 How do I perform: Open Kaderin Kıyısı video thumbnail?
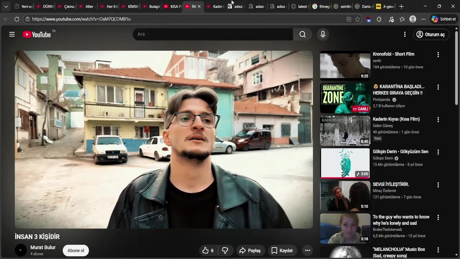click(x=345, y=131)
